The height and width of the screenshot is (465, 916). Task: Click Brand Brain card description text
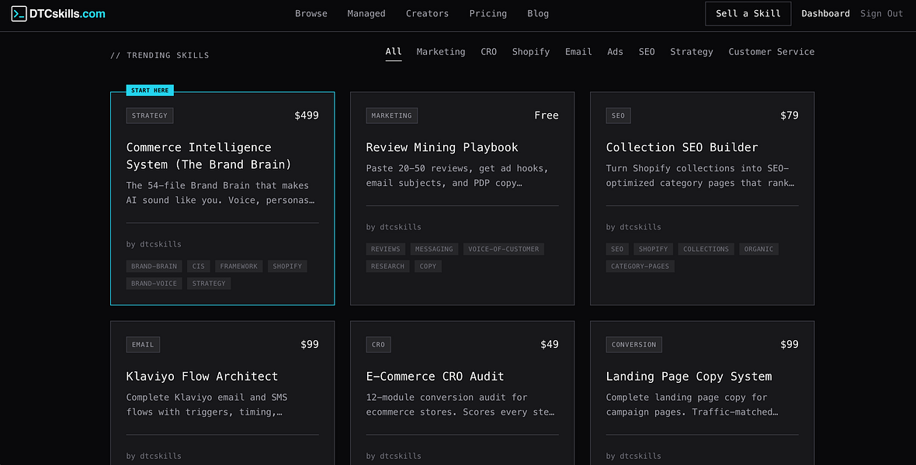(220, 193)
